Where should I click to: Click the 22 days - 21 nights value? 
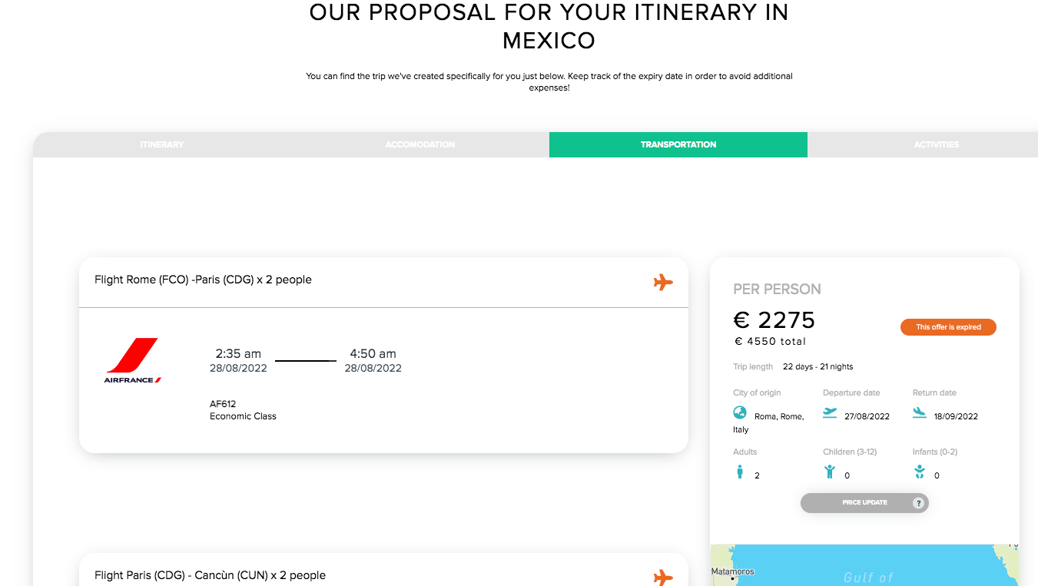(817, 366)
